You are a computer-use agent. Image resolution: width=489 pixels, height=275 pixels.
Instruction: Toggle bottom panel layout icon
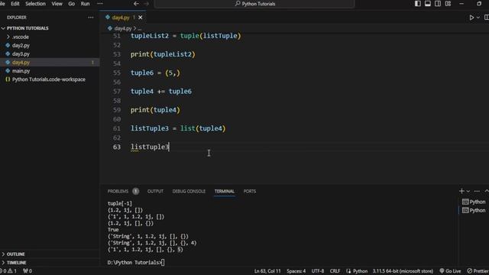tap(428, 4)
